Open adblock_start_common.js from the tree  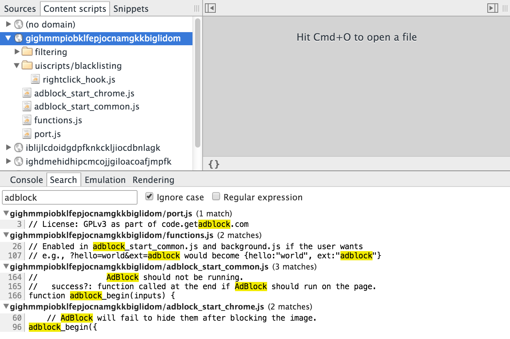(x=87, y=107)
